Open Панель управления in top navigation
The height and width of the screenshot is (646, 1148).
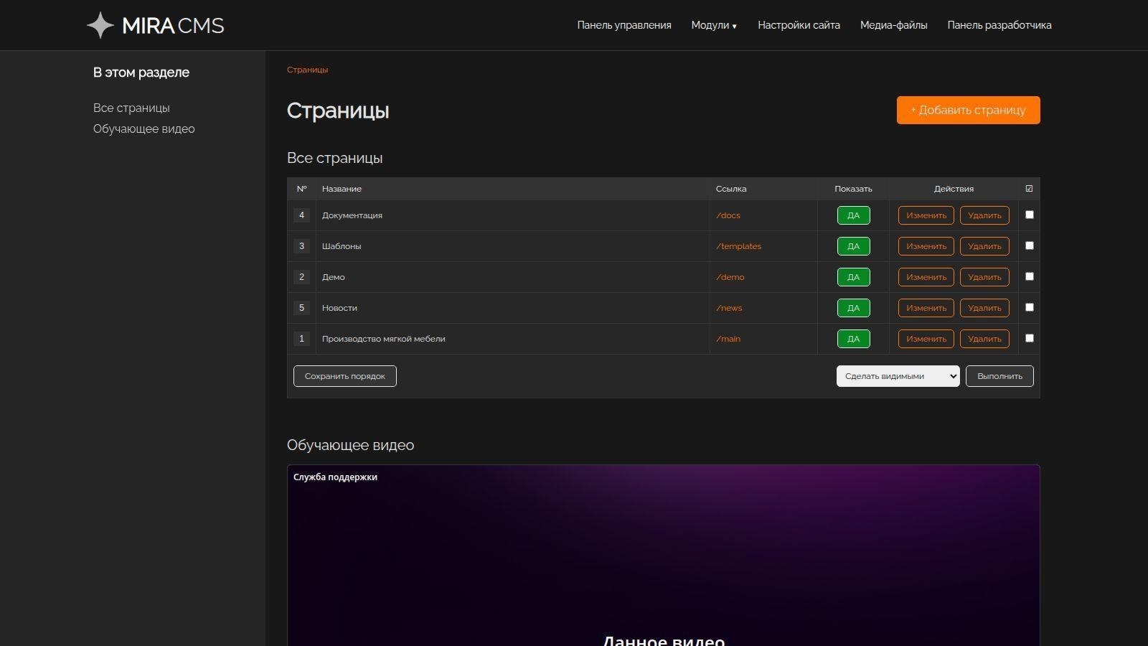click(x=624, y=25)
